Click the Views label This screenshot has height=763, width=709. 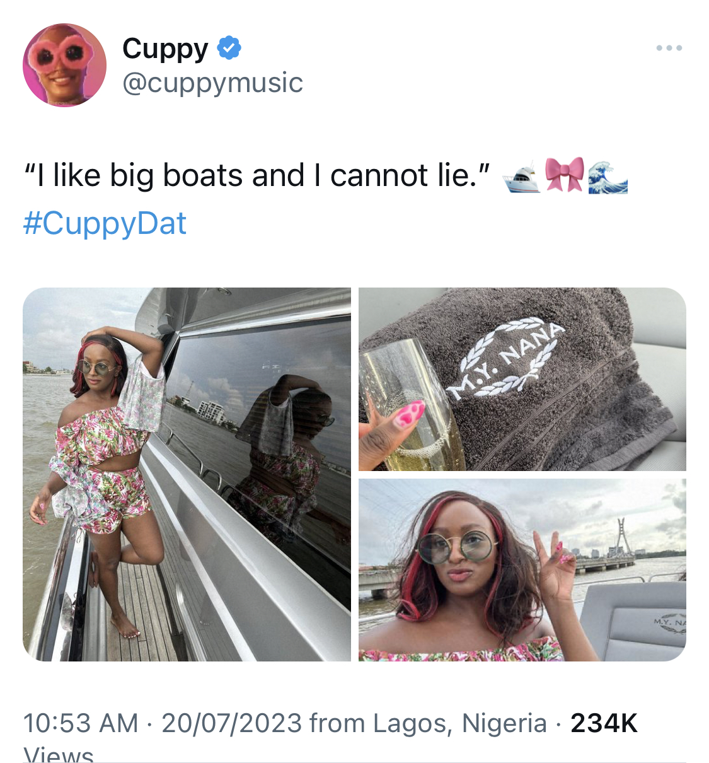(58, 754)
